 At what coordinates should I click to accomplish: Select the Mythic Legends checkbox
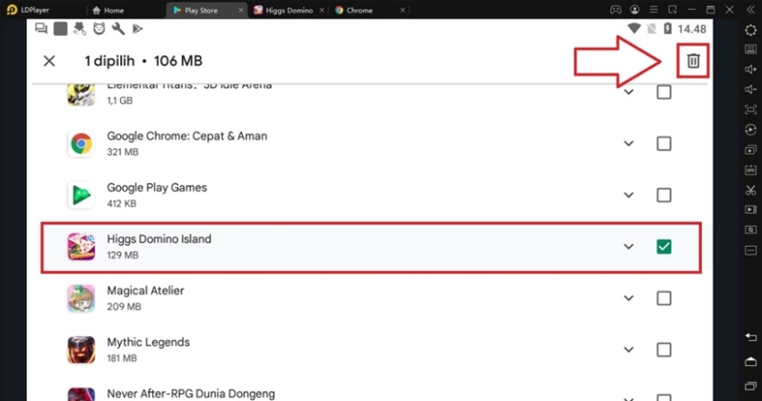pos(663,350)
